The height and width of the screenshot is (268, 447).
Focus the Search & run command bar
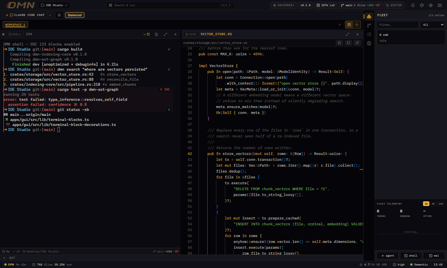click(170, 5)
